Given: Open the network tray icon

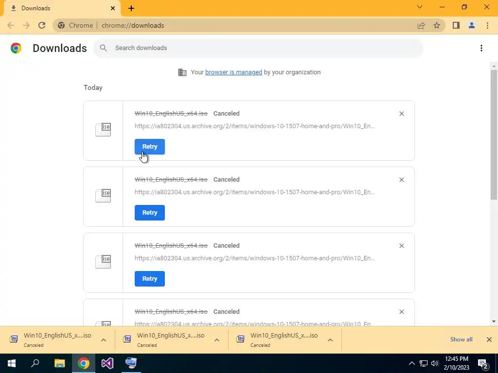Looking at the screenshot, I should tap(424, 363).
